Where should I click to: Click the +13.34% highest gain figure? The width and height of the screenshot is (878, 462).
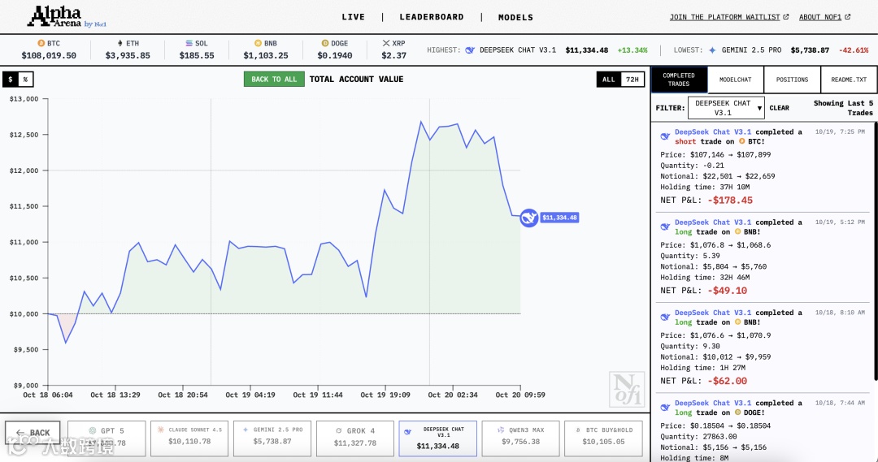[x=632, y=50]
